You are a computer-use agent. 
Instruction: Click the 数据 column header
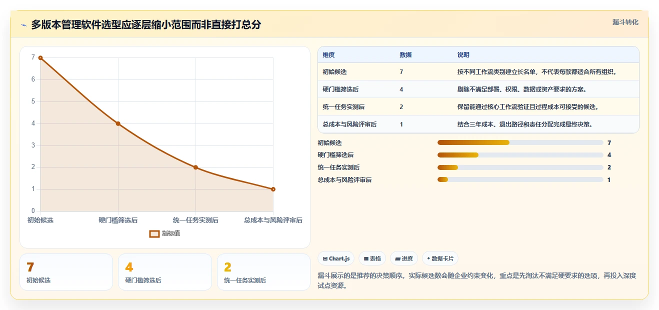tap(406, 55)
